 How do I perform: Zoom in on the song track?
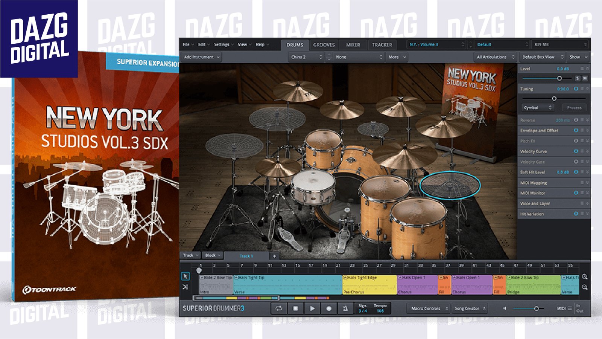(585, 277)
